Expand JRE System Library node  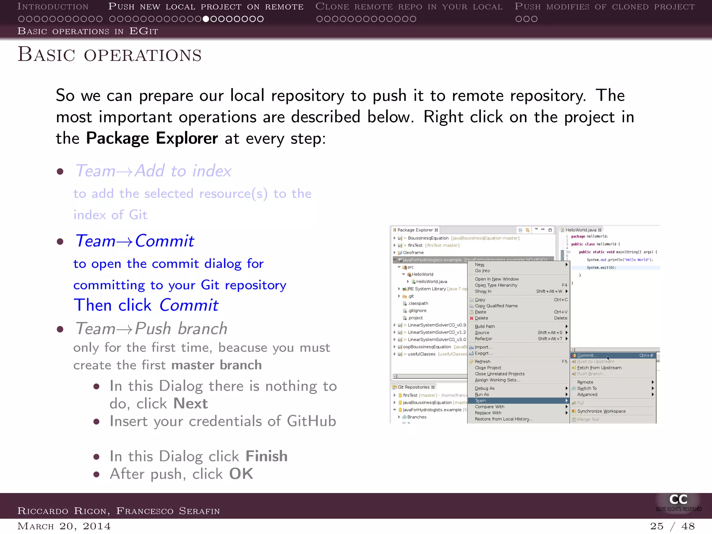(x=399, y=289)
